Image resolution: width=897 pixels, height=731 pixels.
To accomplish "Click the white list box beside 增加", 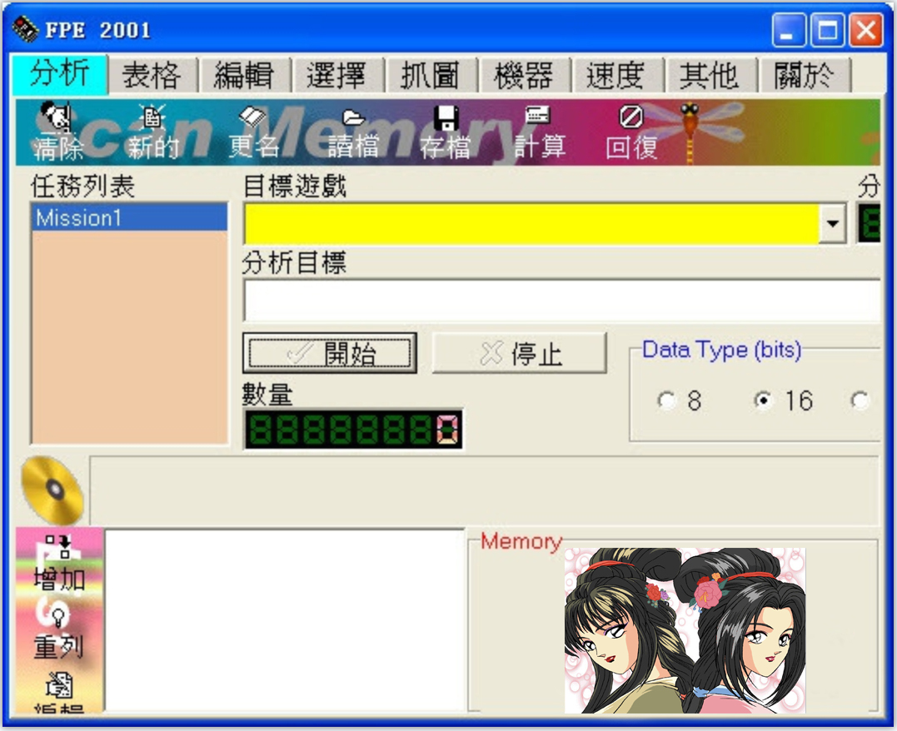I will pyautogui.click(x=284, y=621).
